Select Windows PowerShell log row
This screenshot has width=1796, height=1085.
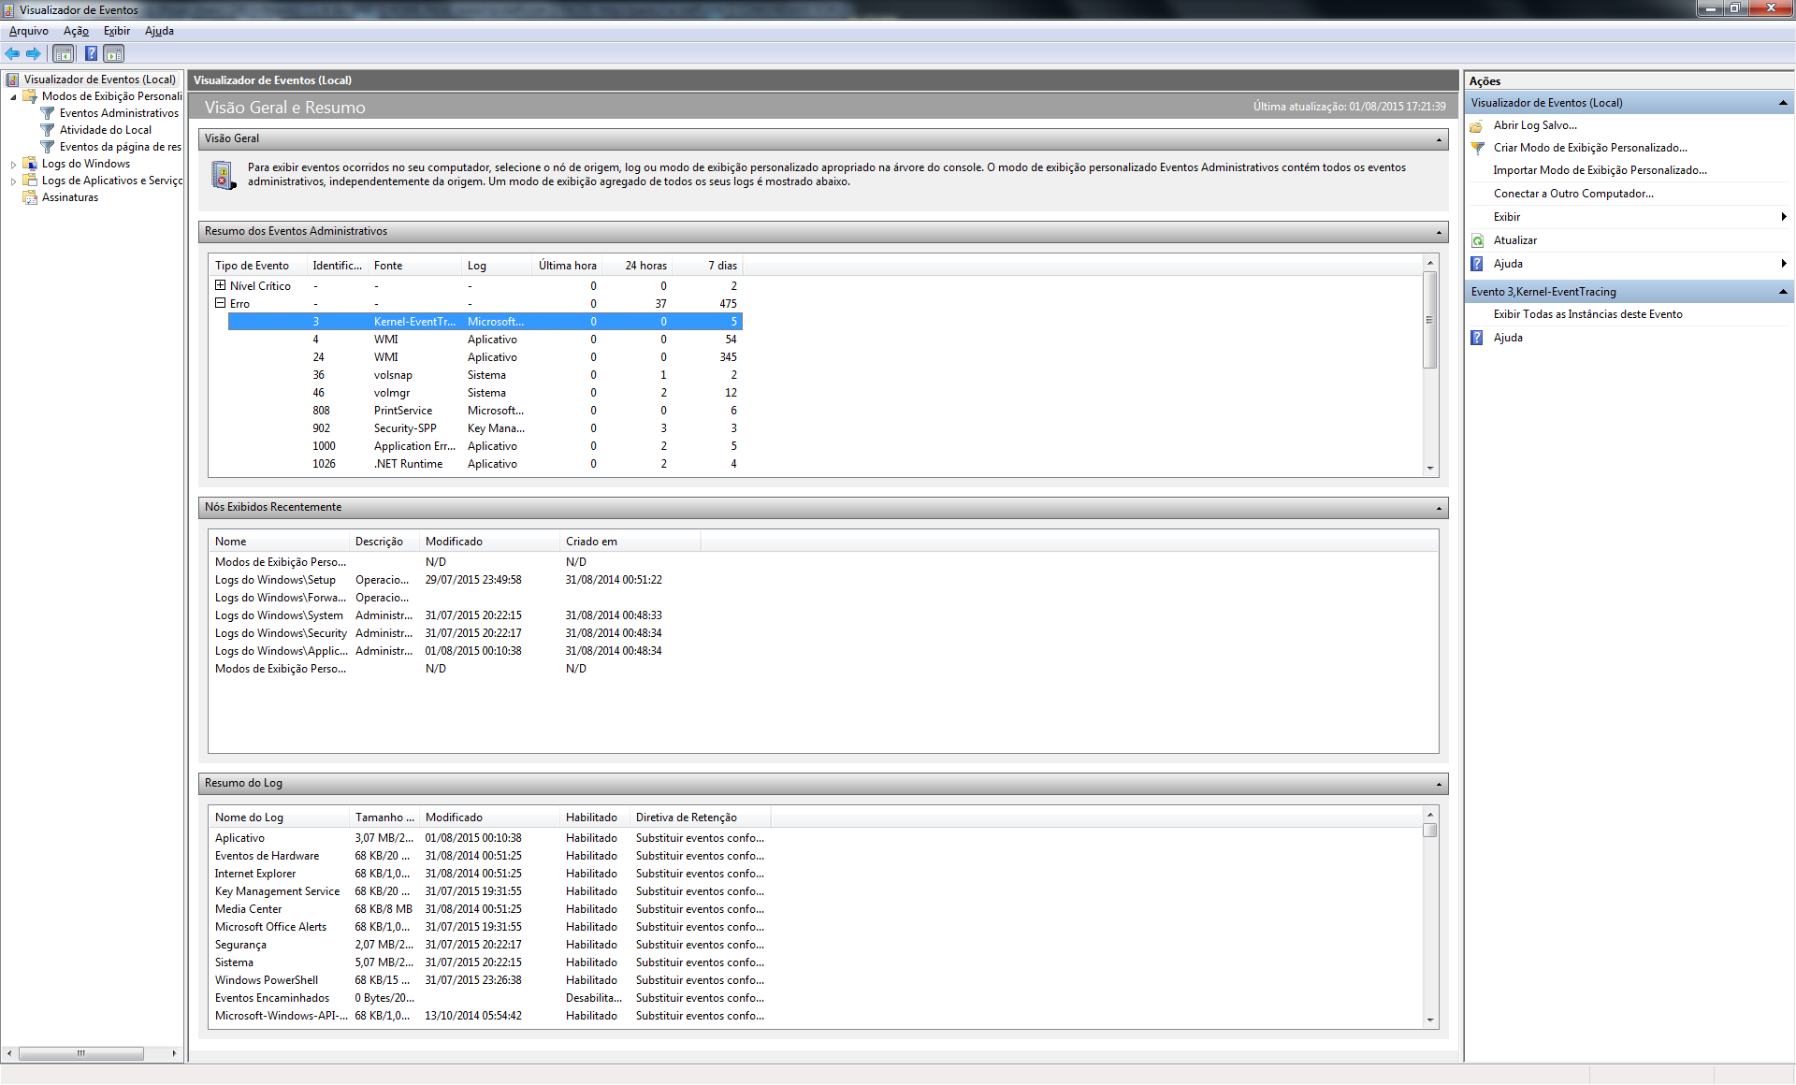click(490, 980)
